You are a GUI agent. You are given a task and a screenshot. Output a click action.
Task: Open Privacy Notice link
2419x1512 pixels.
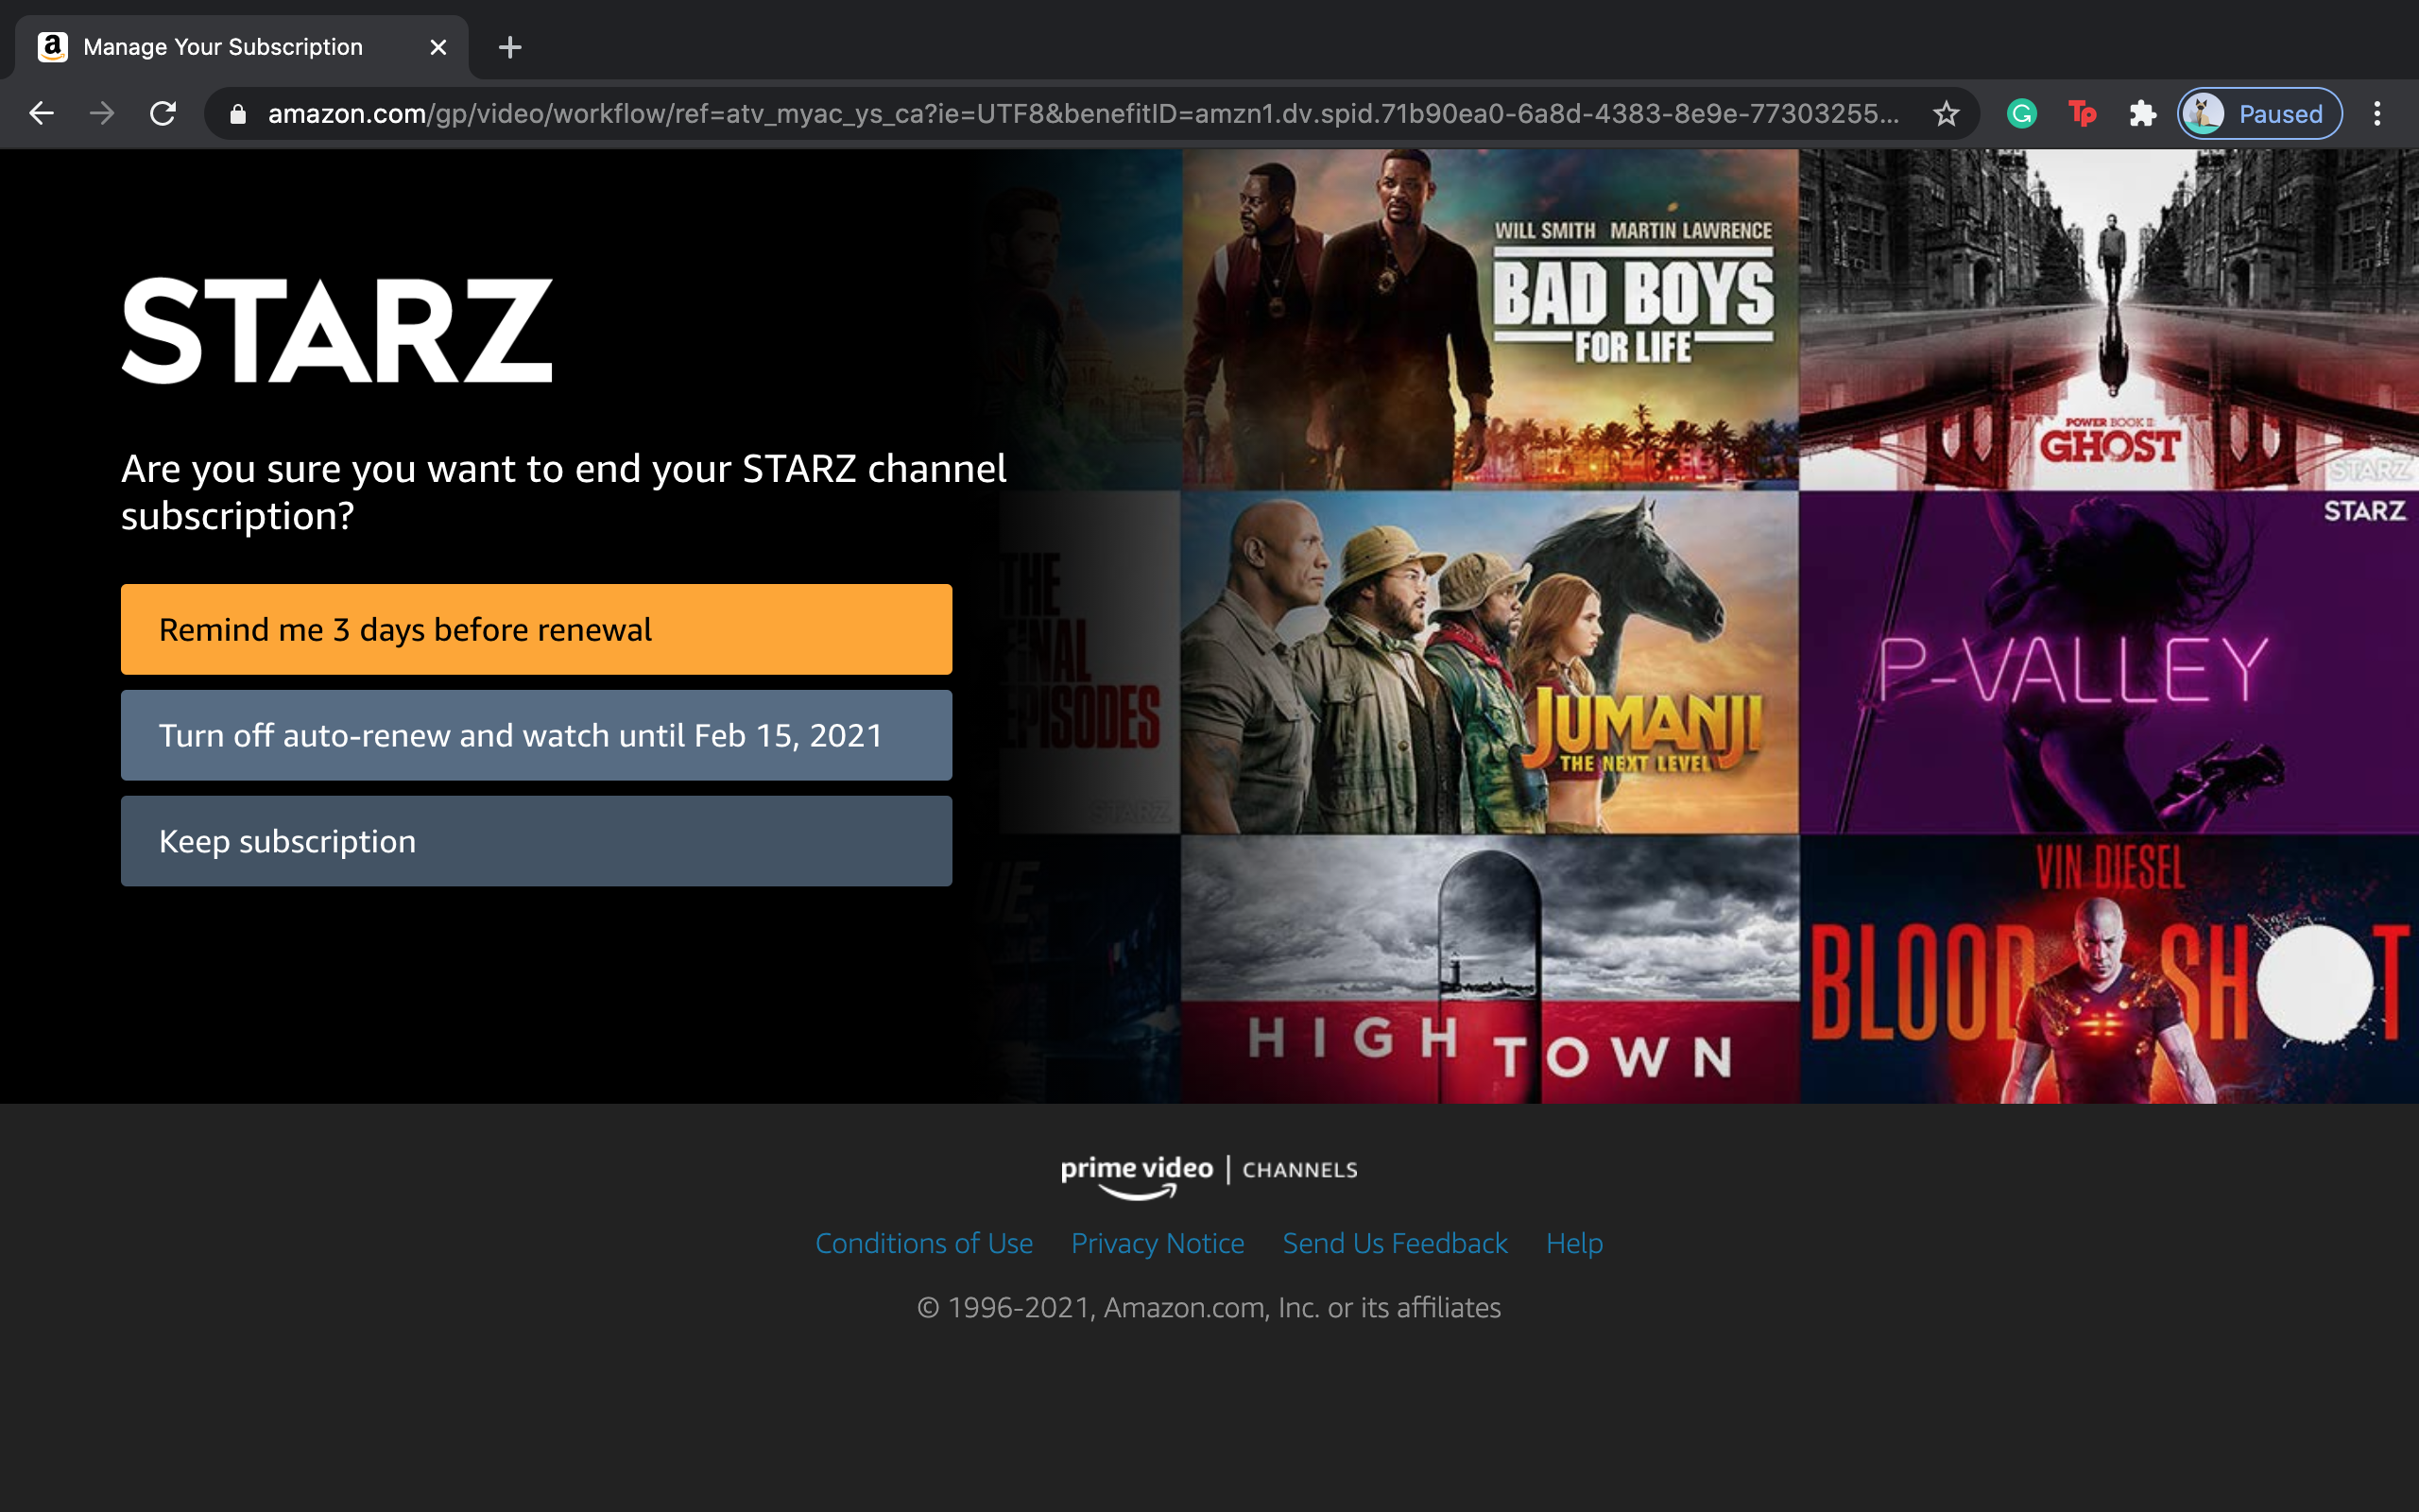(x=1158, y=1244)
